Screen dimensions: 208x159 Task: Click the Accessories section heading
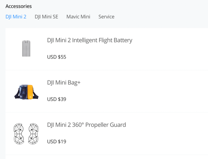[19, 6]
